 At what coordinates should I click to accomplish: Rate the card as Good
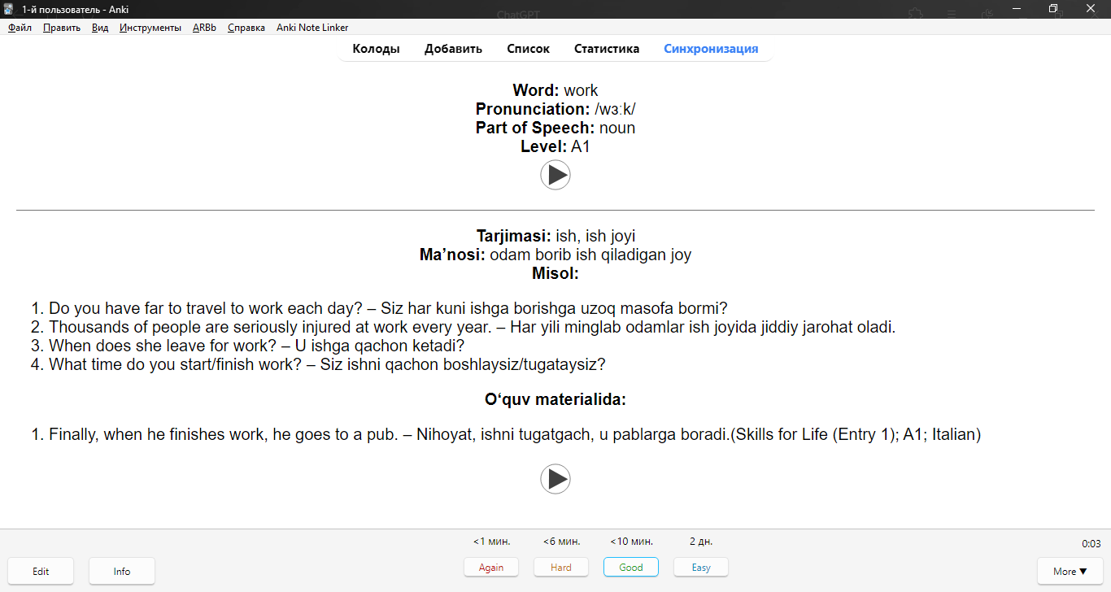631,568
